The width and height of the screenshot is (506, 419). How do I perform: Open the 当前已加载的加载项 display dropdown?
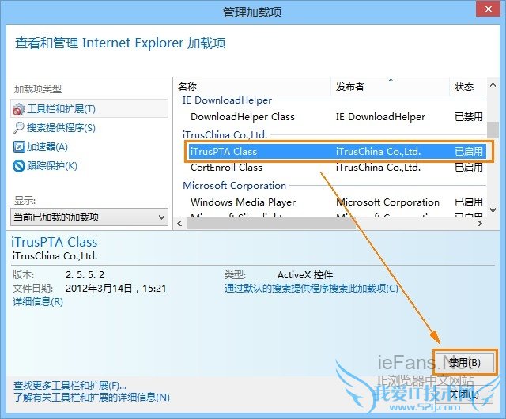(89, 217)
